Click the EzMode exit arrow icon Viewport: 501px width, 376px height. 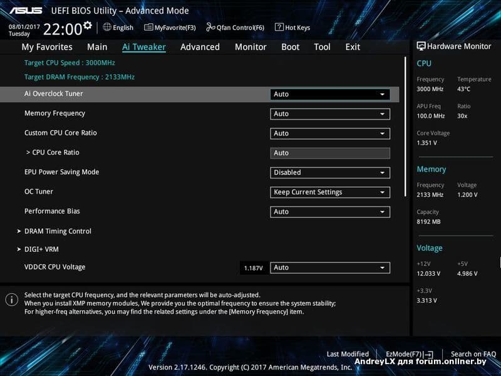coord(428,354)
